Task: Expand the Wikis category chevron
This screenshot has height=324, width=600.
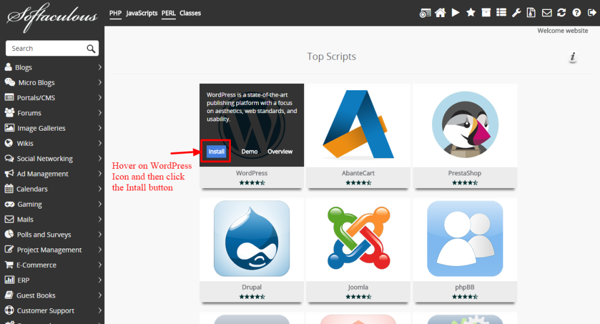Action: [100, 143]
